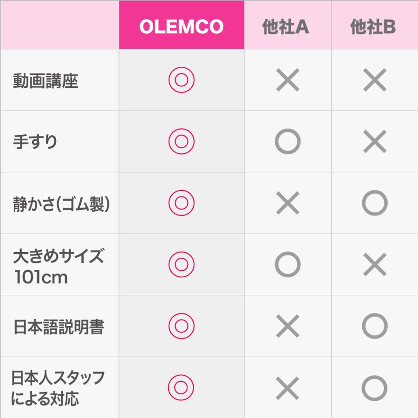Click 他社B circle for 日本人スタッフによる対応
Viewport: 418px width, 418px height.
point(374,388)
